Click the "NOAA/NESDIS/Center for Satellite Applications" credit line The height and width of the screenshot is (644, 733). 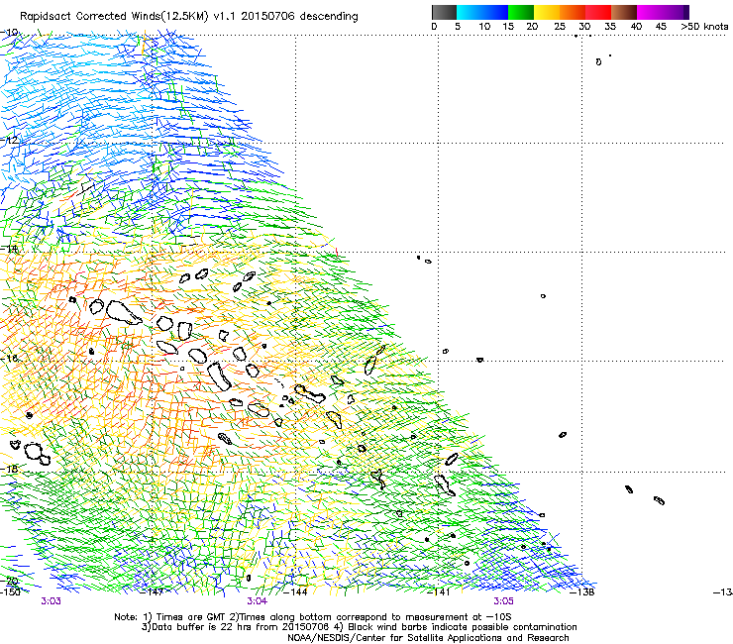click(x=428, y=638)
